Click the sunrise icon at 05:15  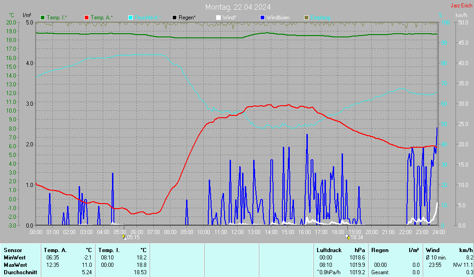(124, 237)
